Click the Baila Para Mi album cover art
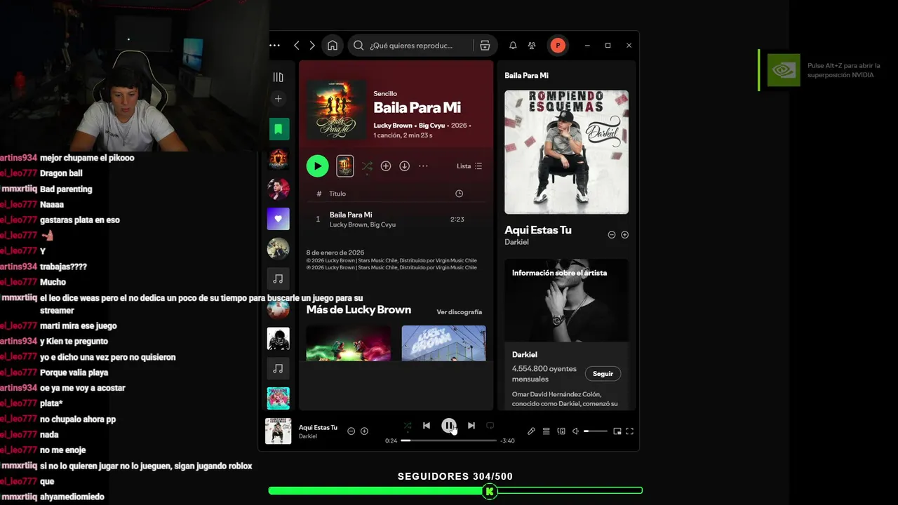898x505 pixels. (x=337, y=109)
